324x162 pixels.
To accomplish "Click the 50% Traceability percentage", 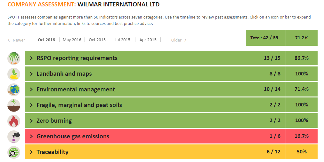I will click(302, 152).
